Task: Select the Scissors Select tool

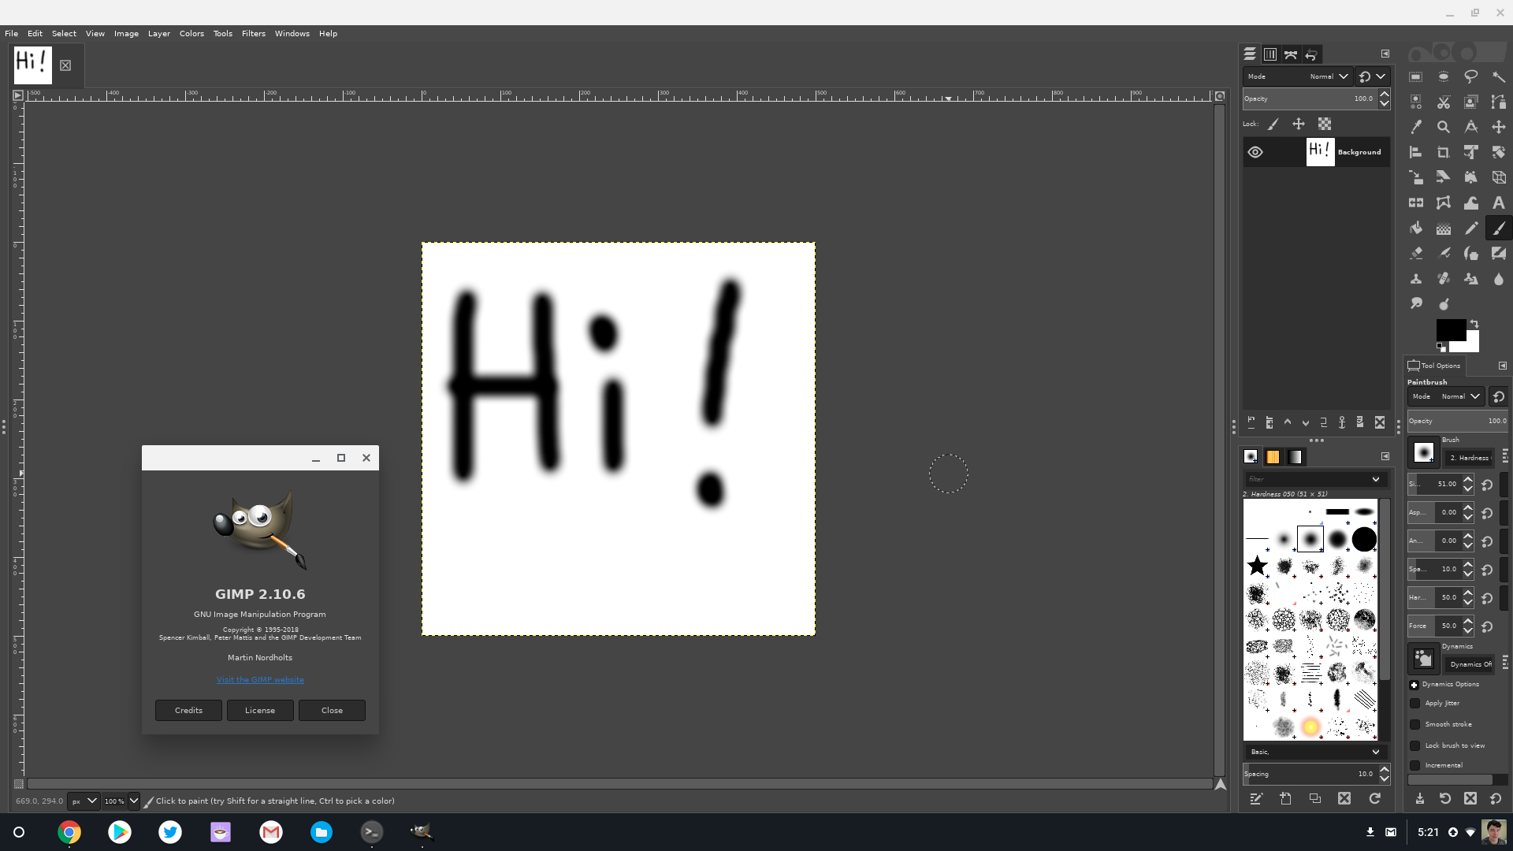Action: 1443,102
